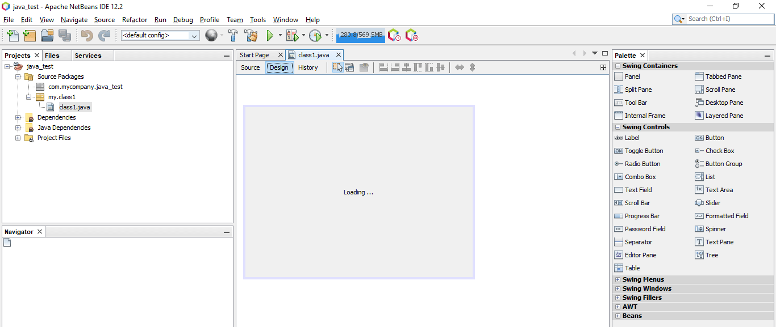Click the Debug Project icon
Viewport: 776px width, 327px height.
[292, 36]
